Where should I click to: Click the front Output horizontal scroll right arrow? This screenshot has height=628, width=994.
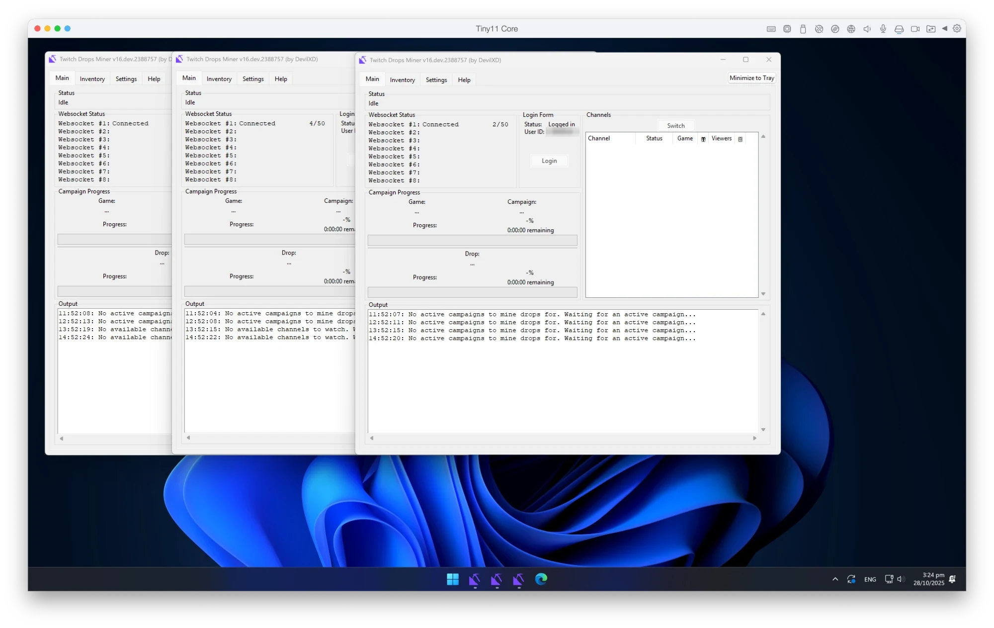click(754, 438)
